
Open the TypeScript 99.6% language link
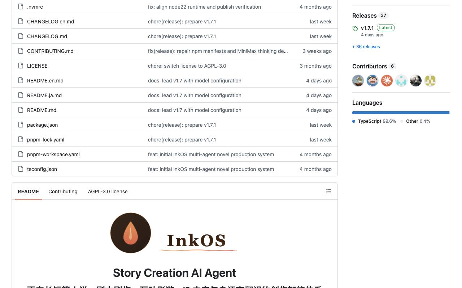377,121
